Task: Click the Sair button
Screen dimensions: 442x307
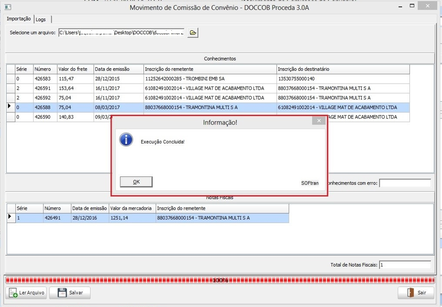Action: pos(416,293)
